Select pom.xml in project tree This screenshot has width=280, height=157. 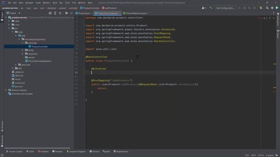pos(19,86)
